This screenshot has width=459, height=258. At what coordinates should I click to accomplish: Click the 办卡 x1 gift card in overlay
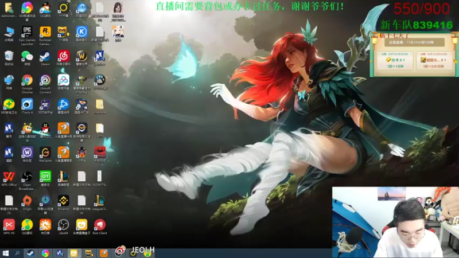click(x=395, y=61)
